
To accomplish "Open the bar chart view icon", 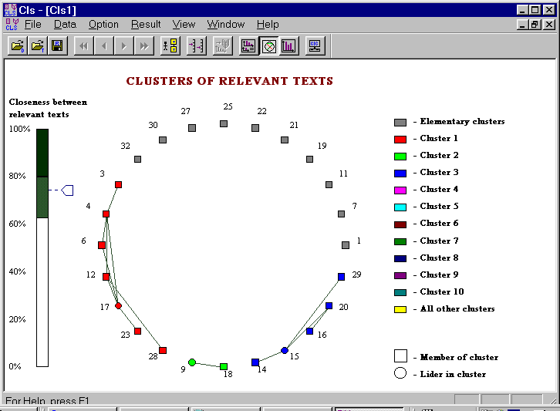I will 289,45.
